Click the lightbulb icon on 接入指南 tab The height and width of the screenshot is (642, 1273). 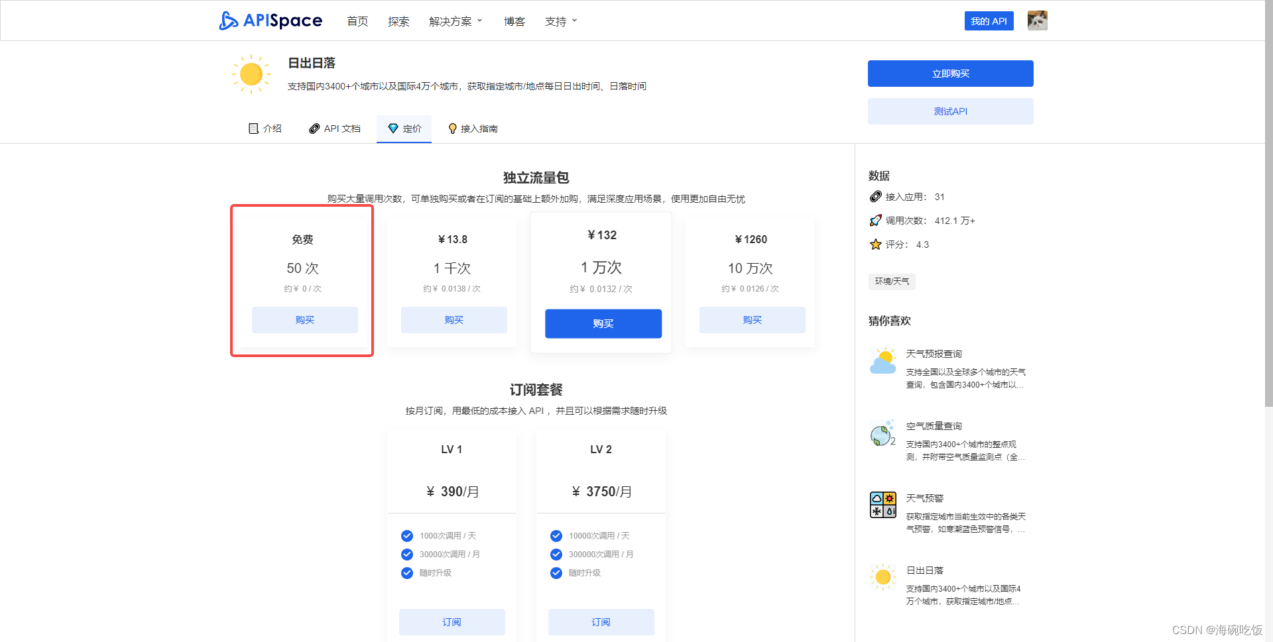(x=453, y=129)
